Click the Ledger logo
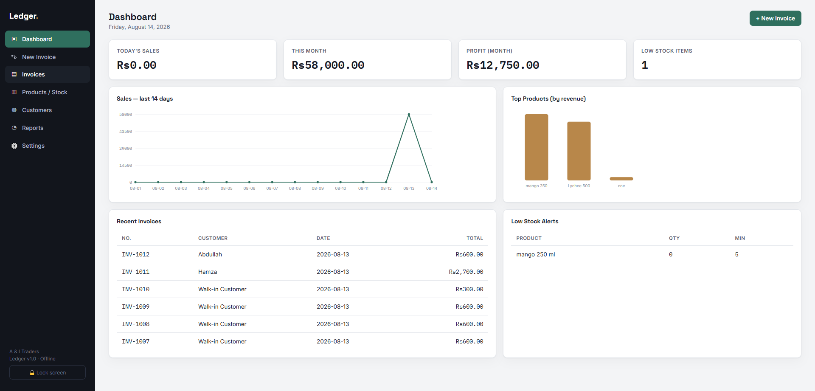815x391 pixels. coord(24,16)
